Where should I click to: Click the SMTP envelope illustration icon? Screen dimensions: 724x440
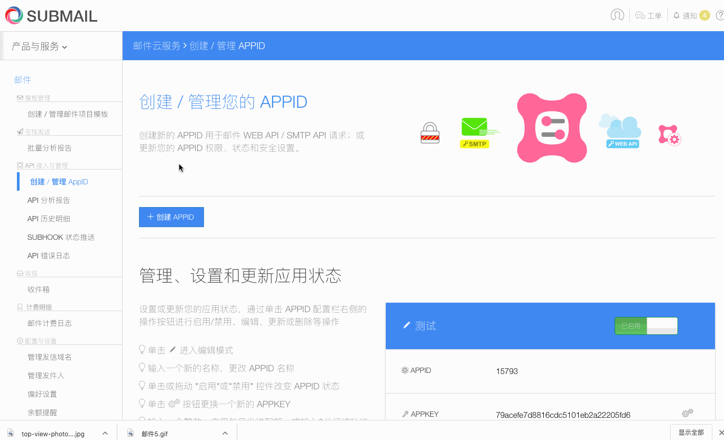point(474,128)
